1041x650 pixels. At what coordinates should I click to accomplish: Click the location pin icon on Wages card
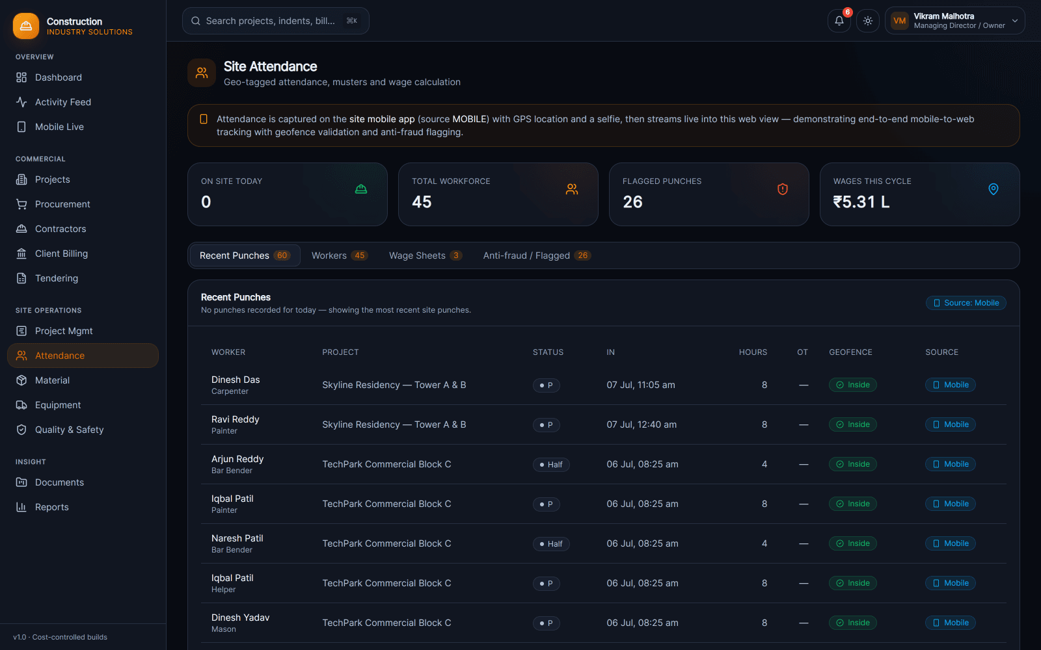(x=994, y=189)
